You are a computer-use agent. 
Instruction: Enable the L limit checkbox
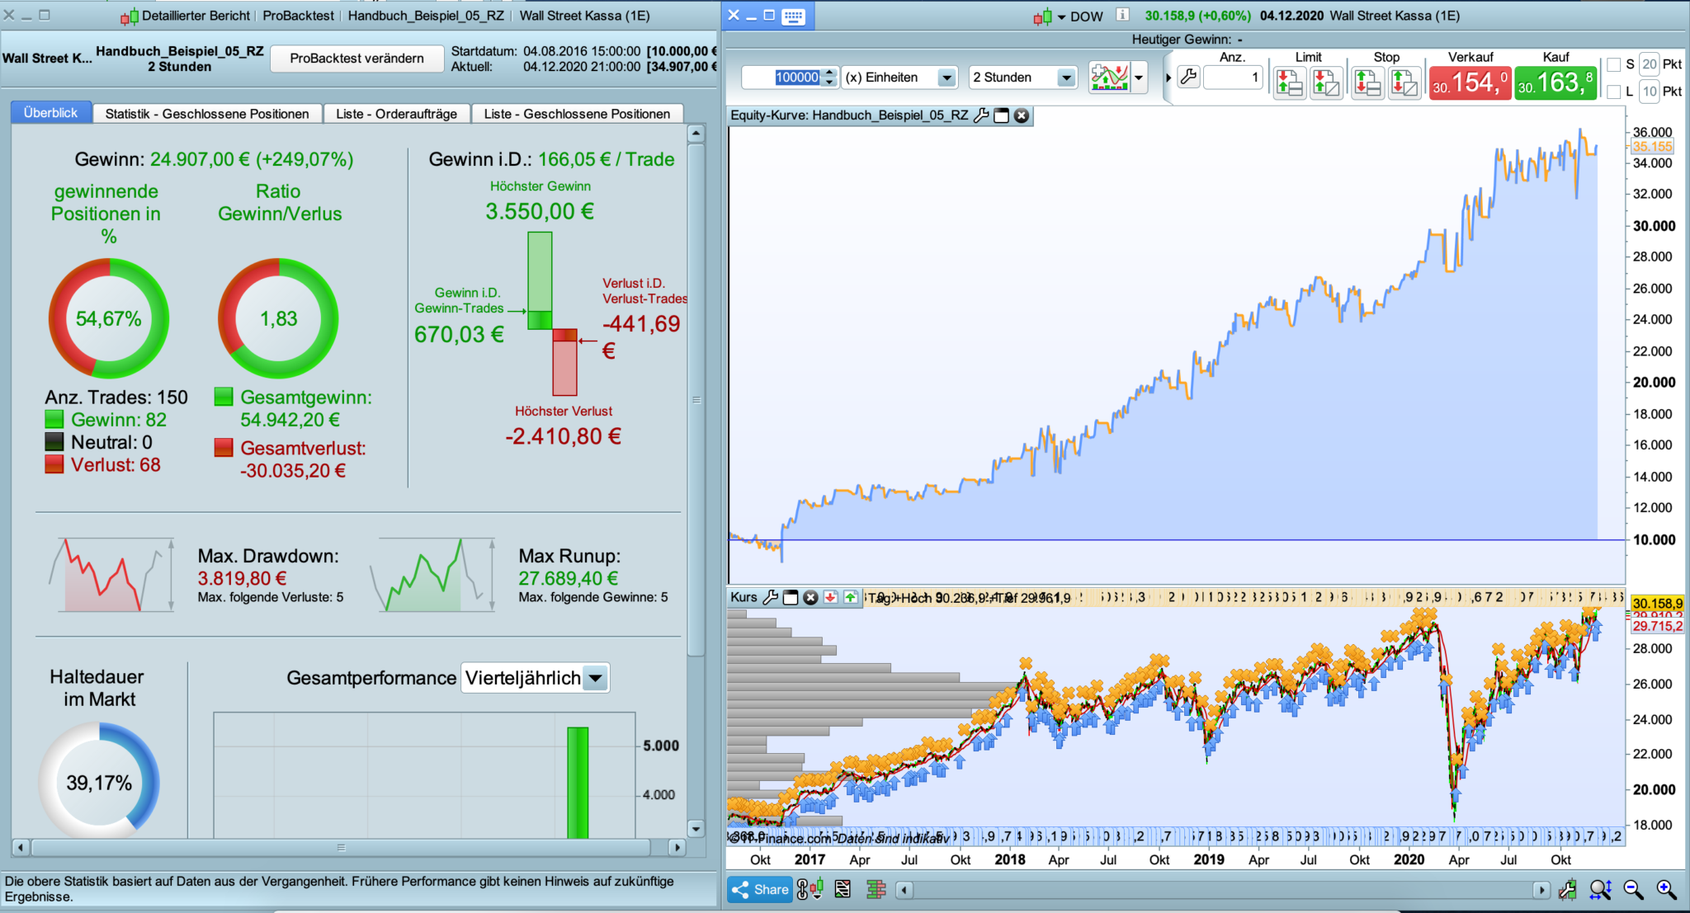pyautogui.click(x=1614, y=92)
